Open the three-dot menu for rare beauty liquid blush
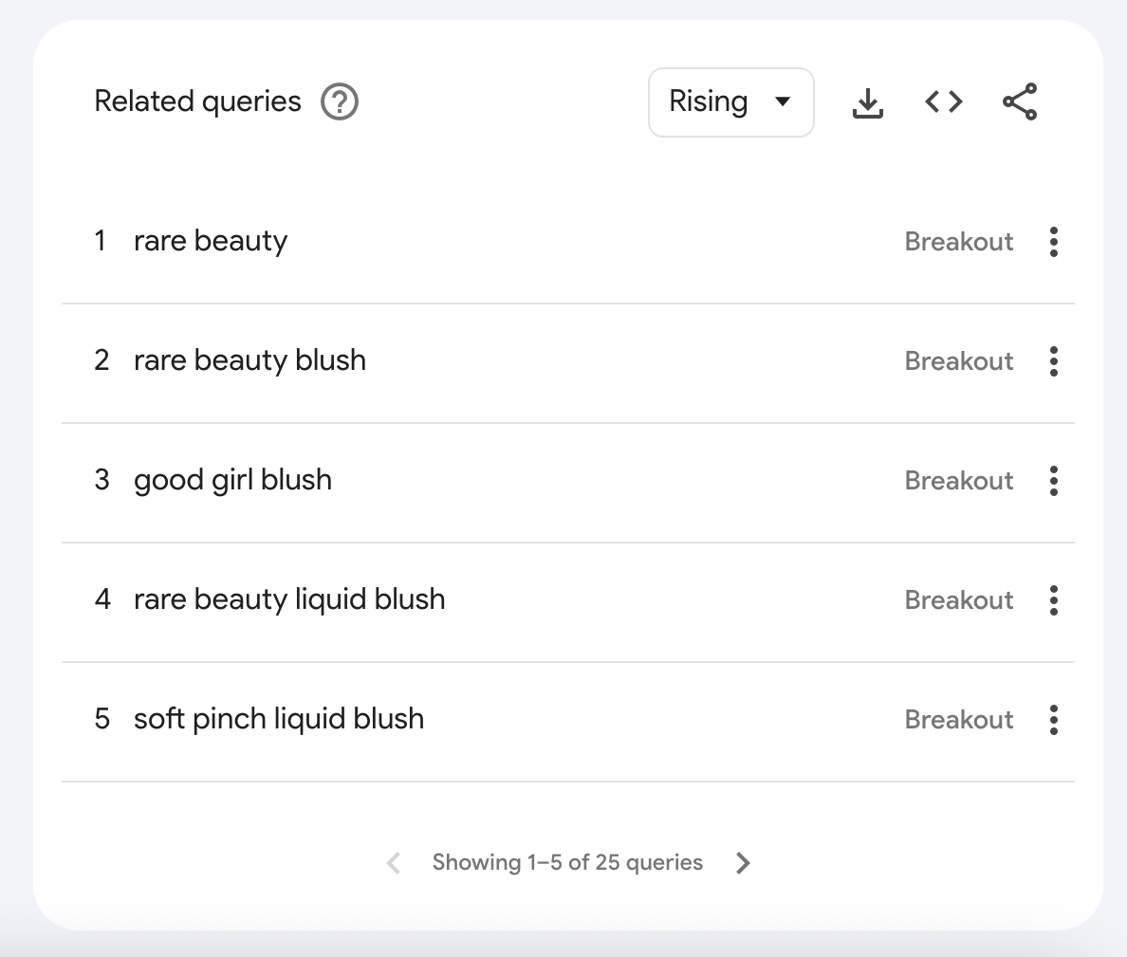Image resolution: width=1127 pixels, height=957 pixels. click(1053, 600)
